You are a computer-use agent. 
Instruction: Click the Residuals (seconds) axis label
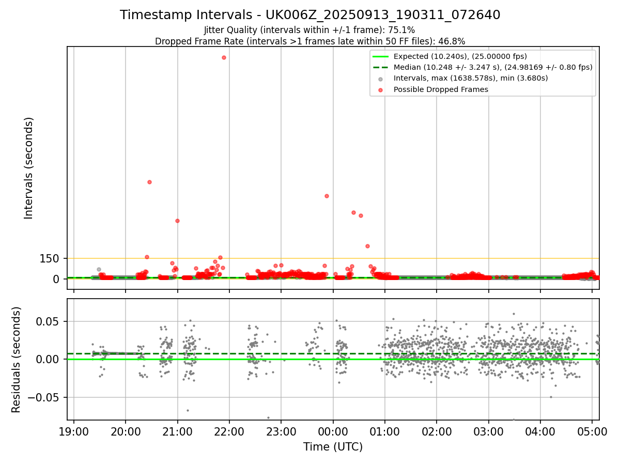[x=17, y=360]
